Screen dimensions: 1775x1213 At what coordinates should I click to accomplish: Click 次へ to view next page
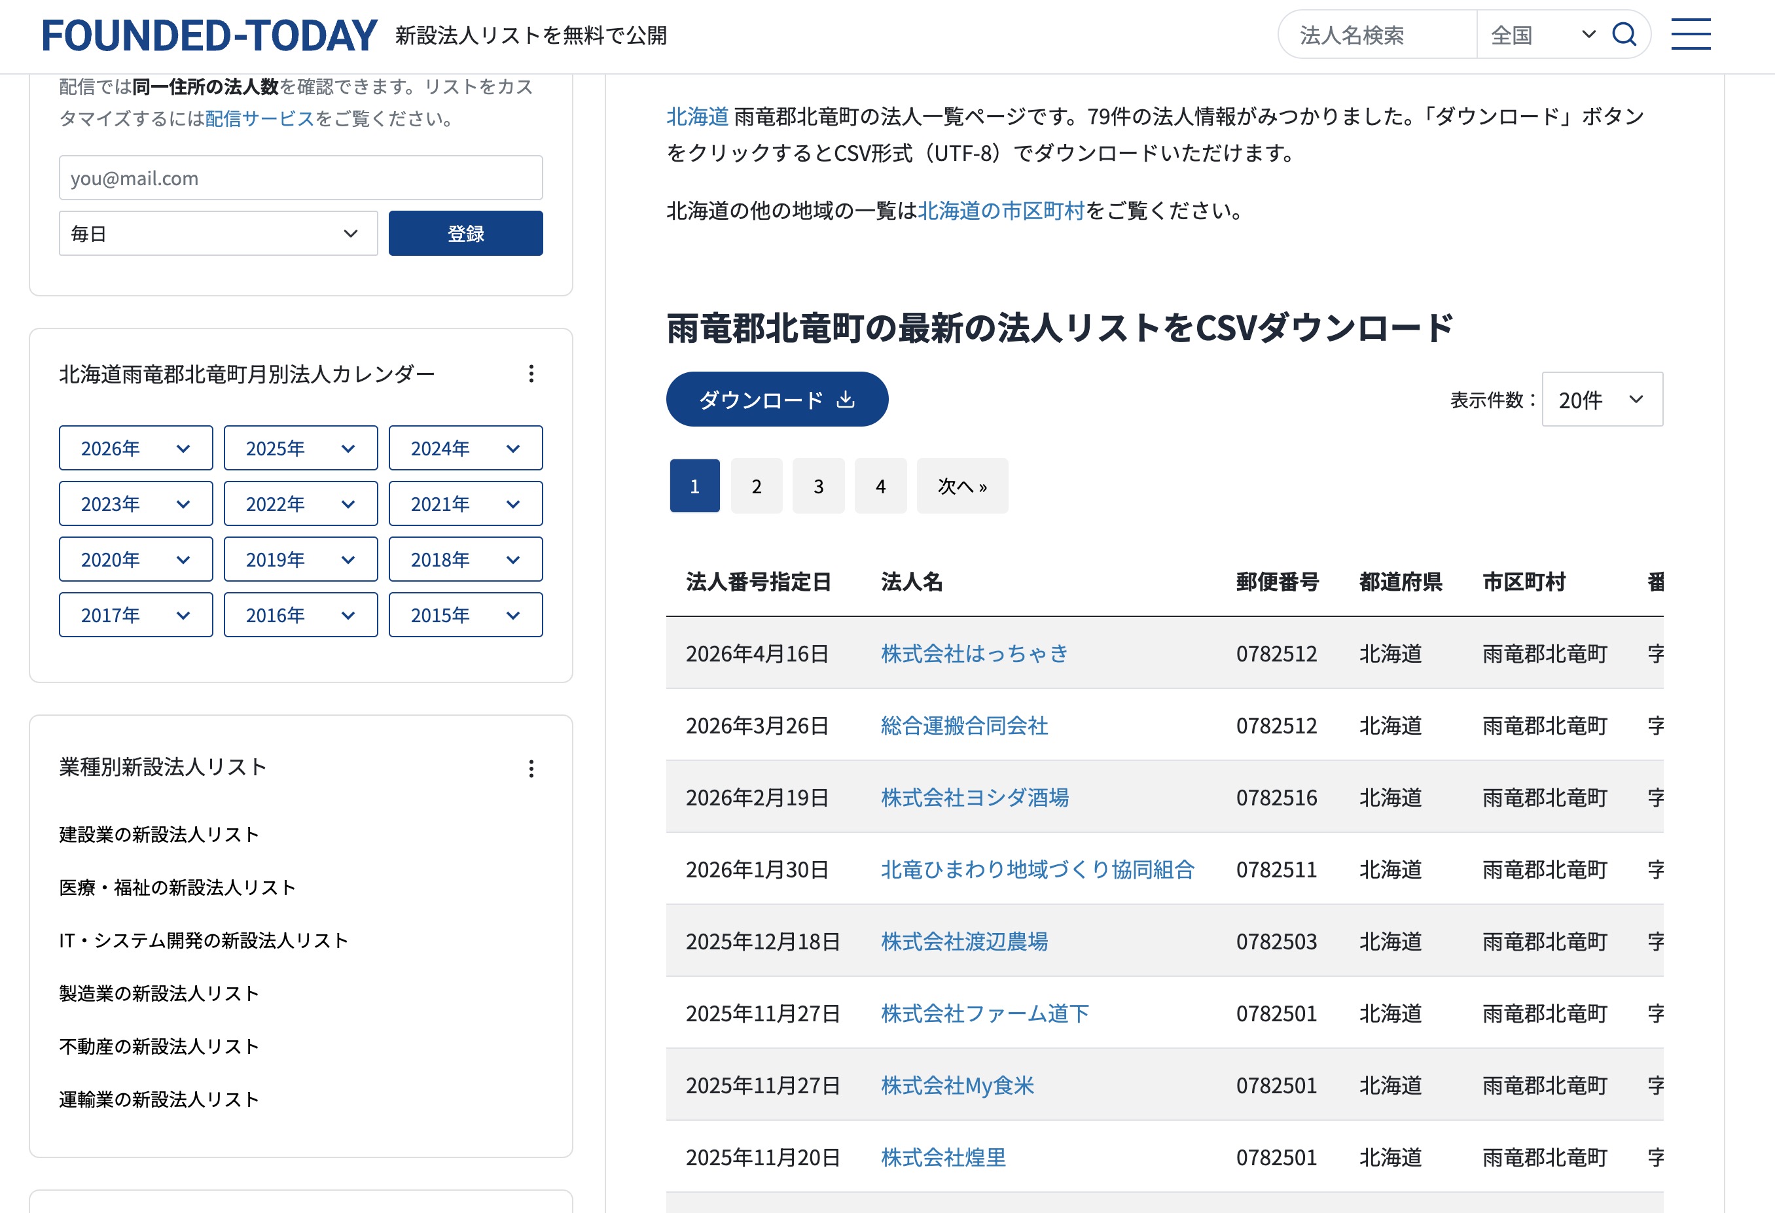click(961, 486)
